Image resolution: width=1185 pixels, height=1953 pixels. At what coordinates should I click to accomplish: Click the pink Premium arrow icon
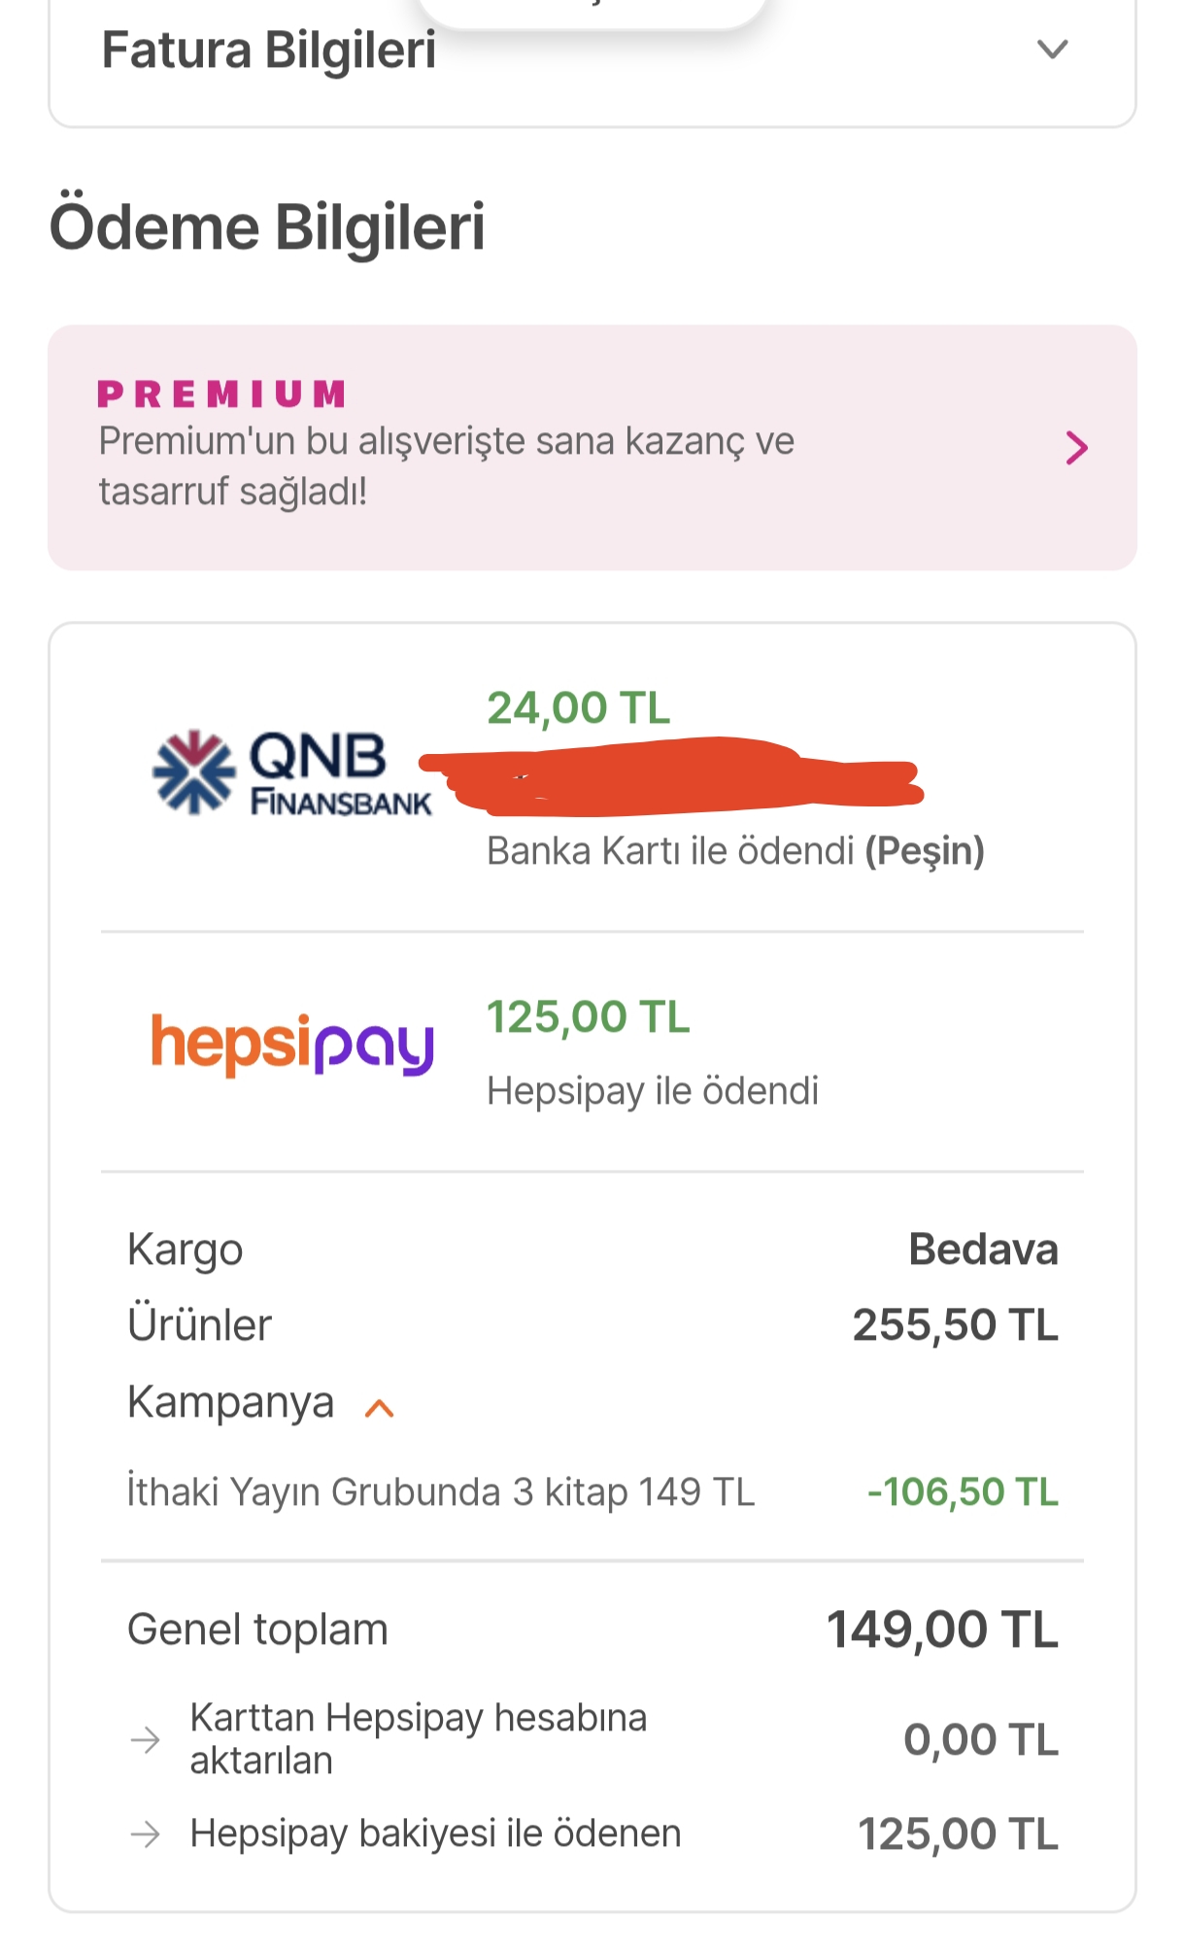coord(1076,448)
